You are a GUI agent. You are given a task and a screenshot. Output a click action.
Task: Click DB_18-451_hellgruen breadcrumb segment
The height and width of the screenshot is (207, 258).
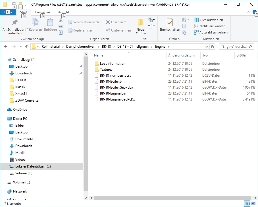(x=133, y=47)
